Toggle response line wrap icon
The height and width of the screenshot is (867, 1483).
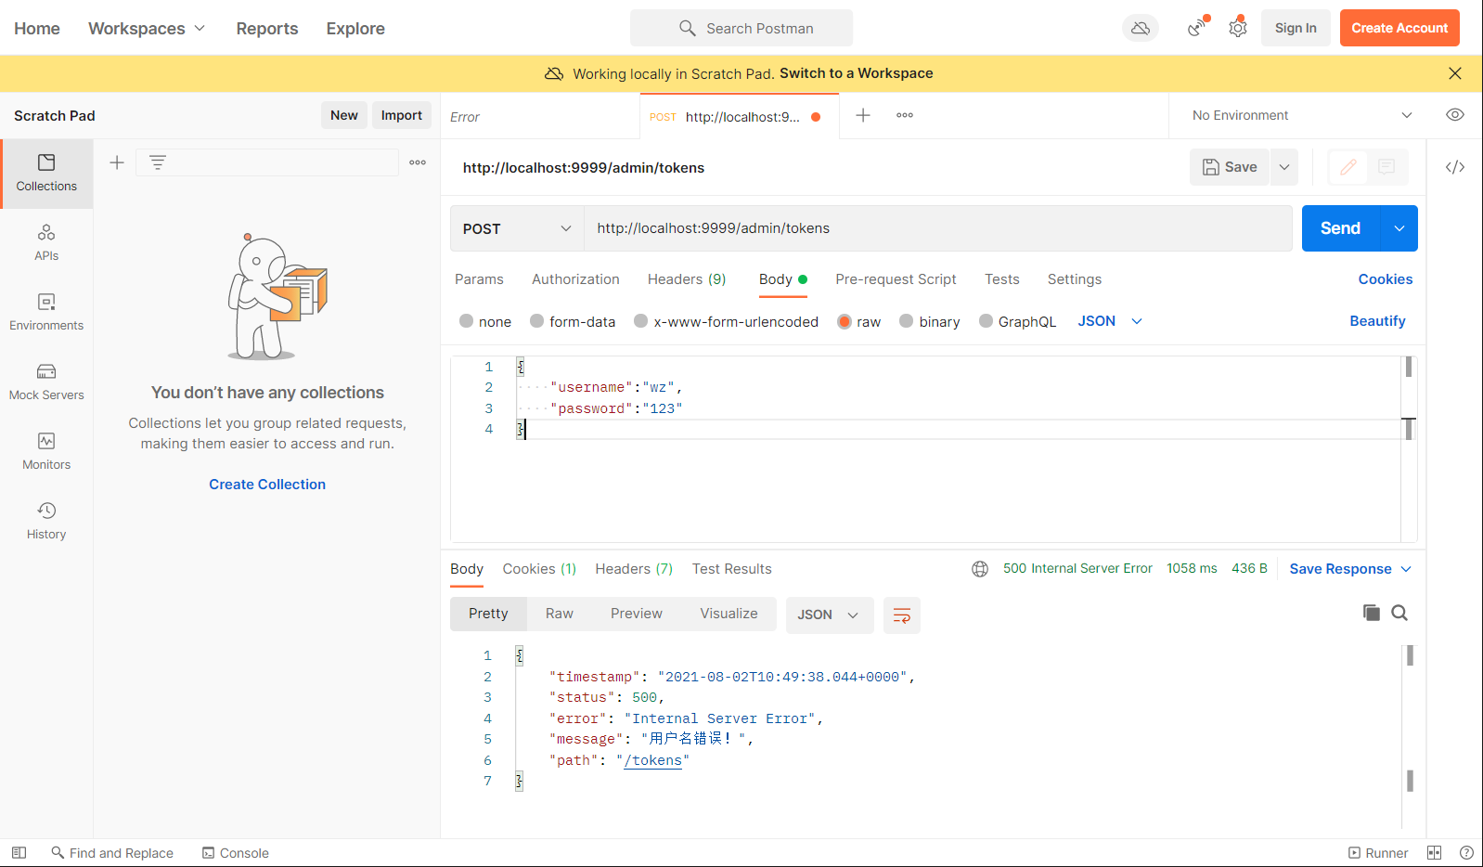point(902,615)
